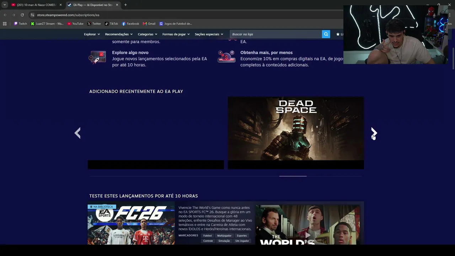This screenshot has width=455, height=256.
Task: Open the YouTube bookmark
Action: tap(75, 24)
